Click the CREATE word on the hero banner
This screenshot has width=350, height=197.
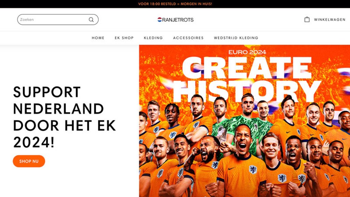[247, 67]
